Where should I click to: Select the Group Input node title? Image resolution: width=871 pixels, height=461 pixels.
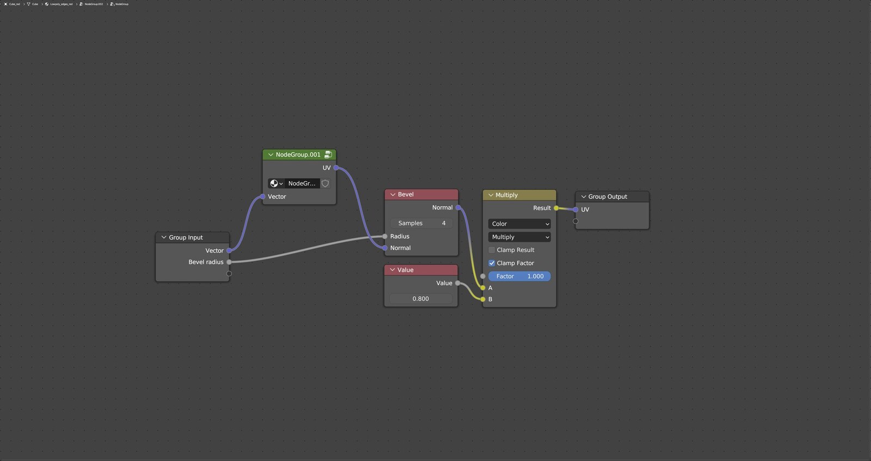[186, 237]
